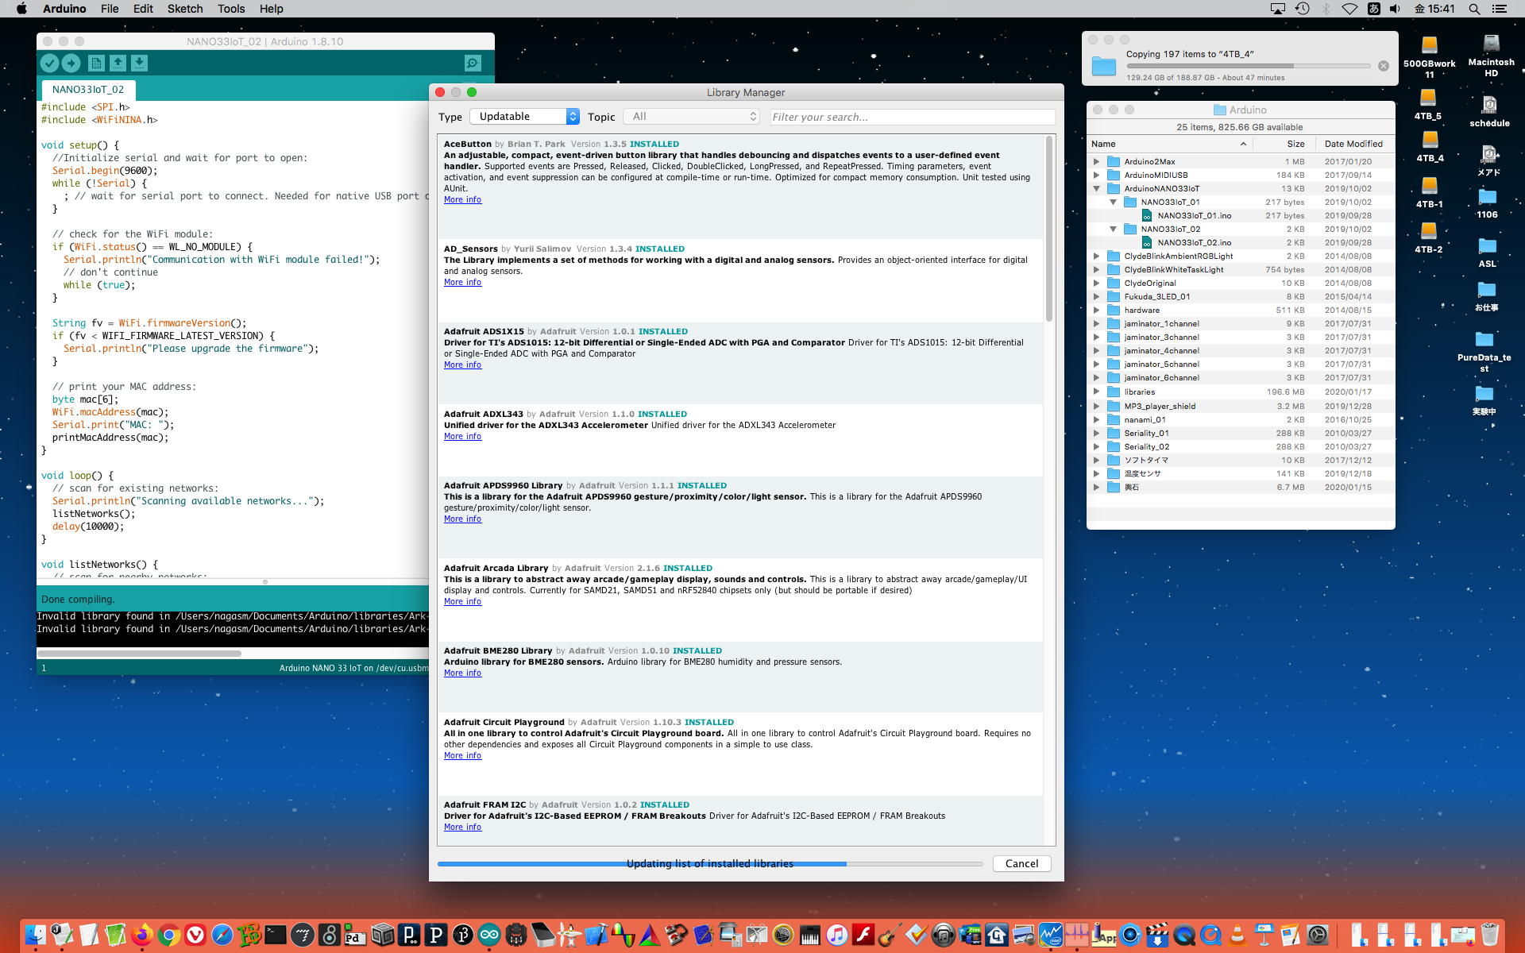This screenshot has width=1525, height=953.
Task: Click the library filter search field
Action: (x=912, y=117)
